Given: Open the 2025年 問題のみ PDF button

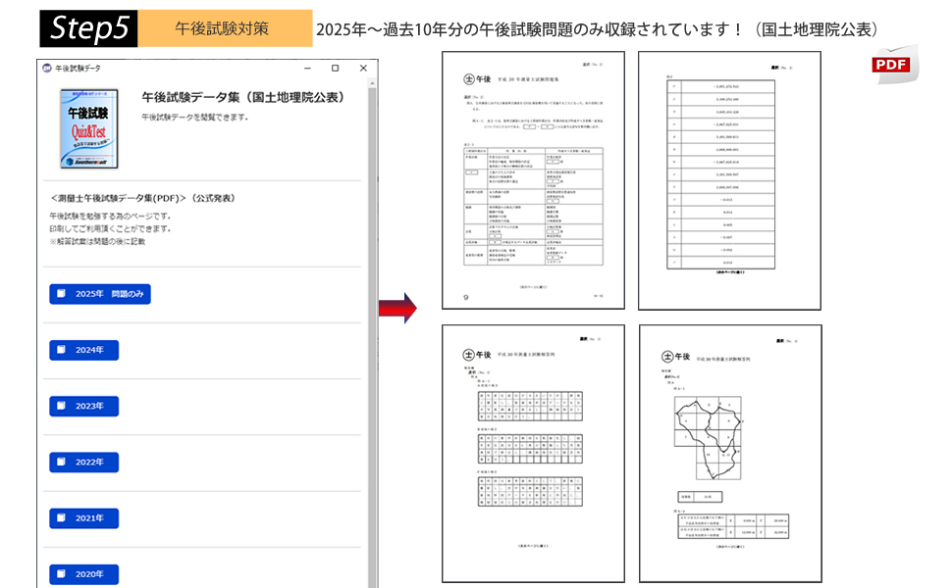Looking at the screenshot, I should (99, 294).
